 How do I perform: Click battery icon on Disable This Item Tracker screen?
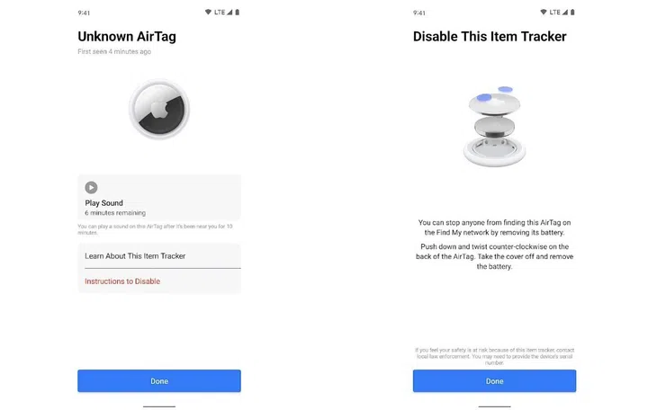point(572,13)
